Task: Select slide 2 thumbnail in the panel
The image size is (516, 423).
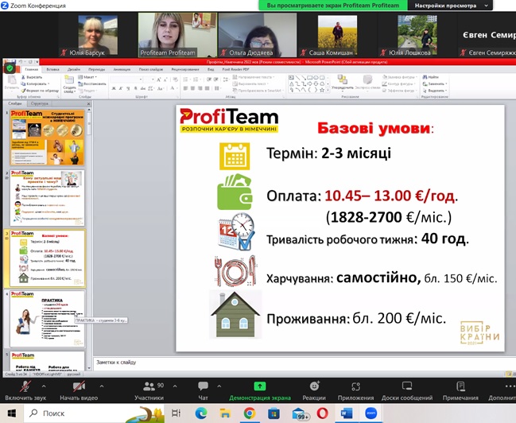Action: pyautogui.click(x=48, y=198)
